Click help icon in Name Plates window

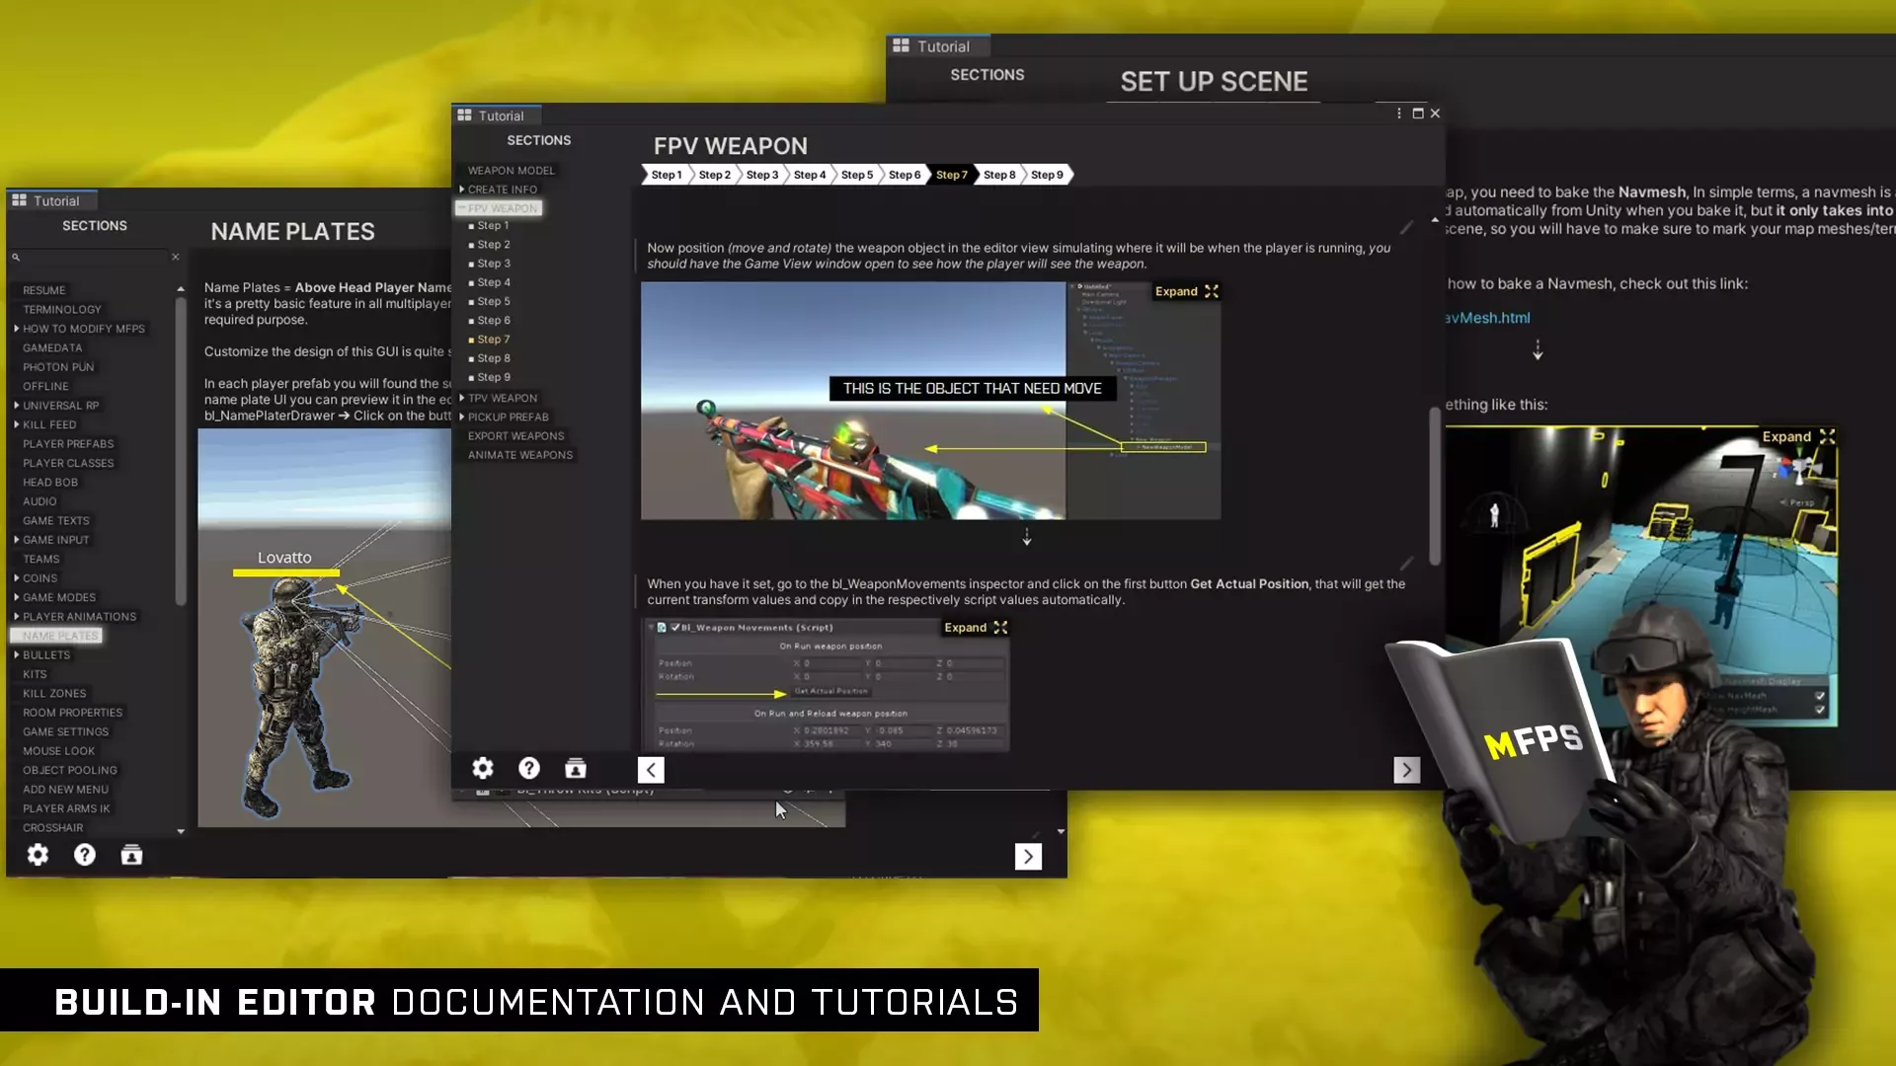(85, 855)
